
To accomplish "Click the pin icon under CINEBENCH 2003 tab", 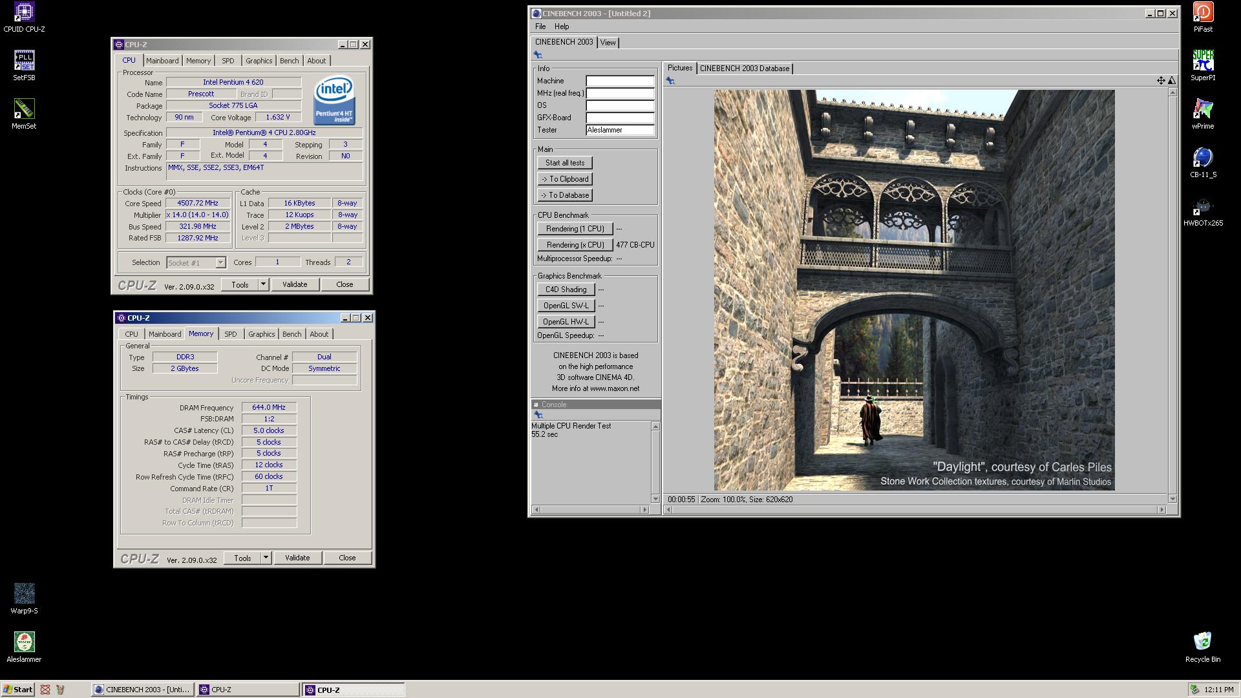I will tap(538, 55).
